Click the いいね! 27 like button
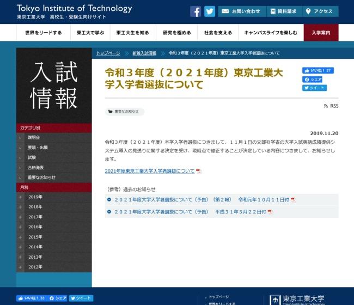This screenshot has height=305, width=354. point(318,70)
